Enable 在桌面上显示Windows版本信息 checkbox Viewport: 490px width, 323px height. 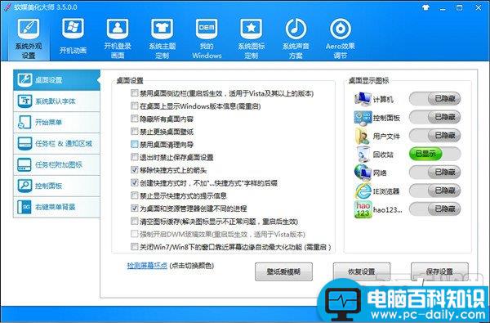[x=135, y=105]
